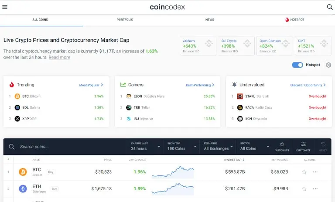Open the Best-Performing link

(x=200, y=85)
